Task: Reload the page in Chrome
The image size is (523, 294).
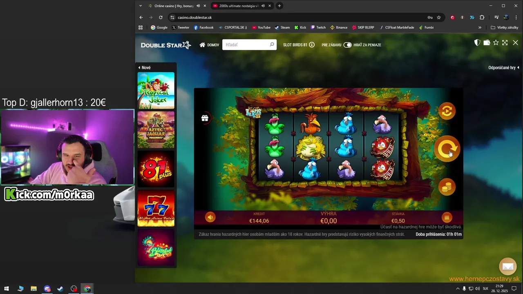Action: point(161,18)
